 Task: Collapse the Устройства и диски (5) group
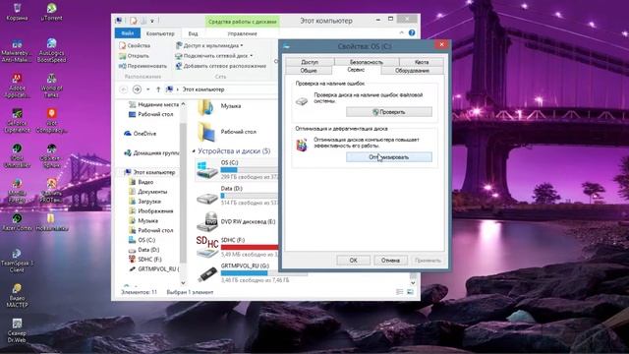[x=194, y=151]
